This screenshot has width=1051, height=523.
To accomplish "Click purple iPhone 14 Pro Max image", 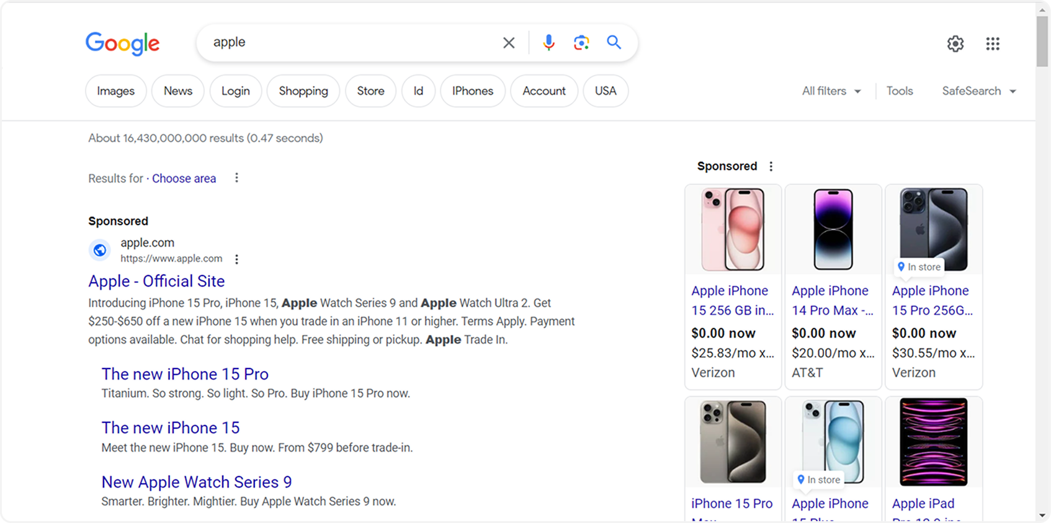I will [833, 230].
